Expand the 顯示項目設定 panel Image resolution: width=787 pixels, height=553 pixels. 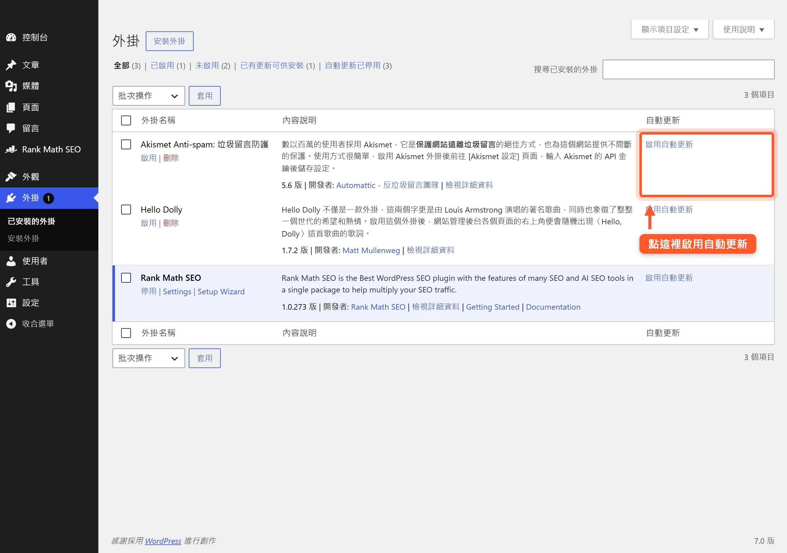click(670, 29)
